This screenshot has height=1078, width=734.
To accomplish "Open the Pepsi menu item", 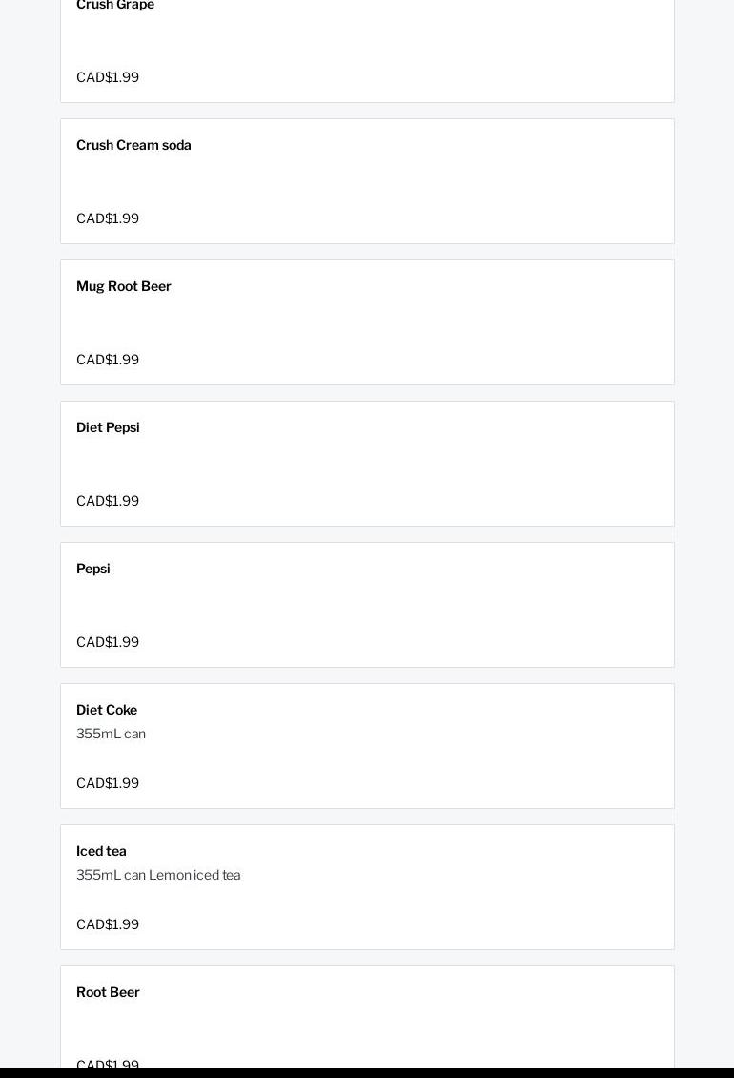I will [93, 570].
